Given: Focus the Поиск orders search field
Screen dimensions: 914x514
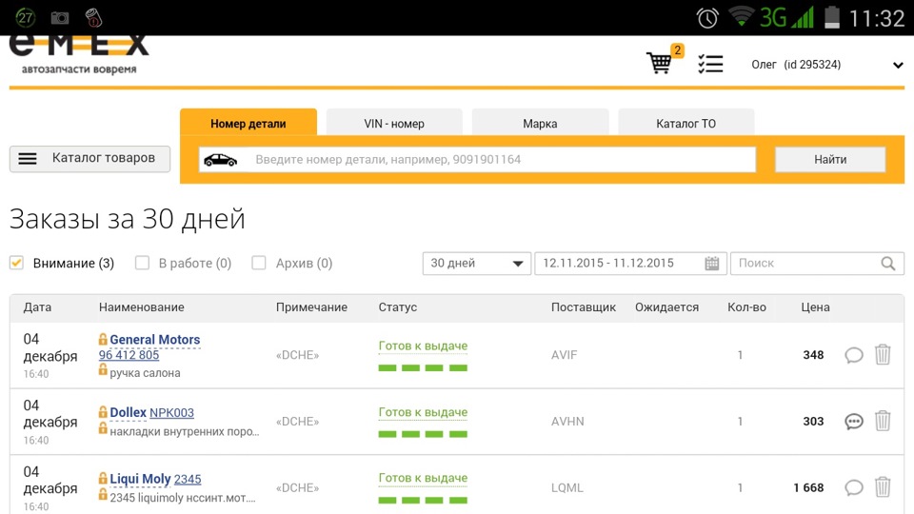Looking at the screenshot, I should coord(817,264).
